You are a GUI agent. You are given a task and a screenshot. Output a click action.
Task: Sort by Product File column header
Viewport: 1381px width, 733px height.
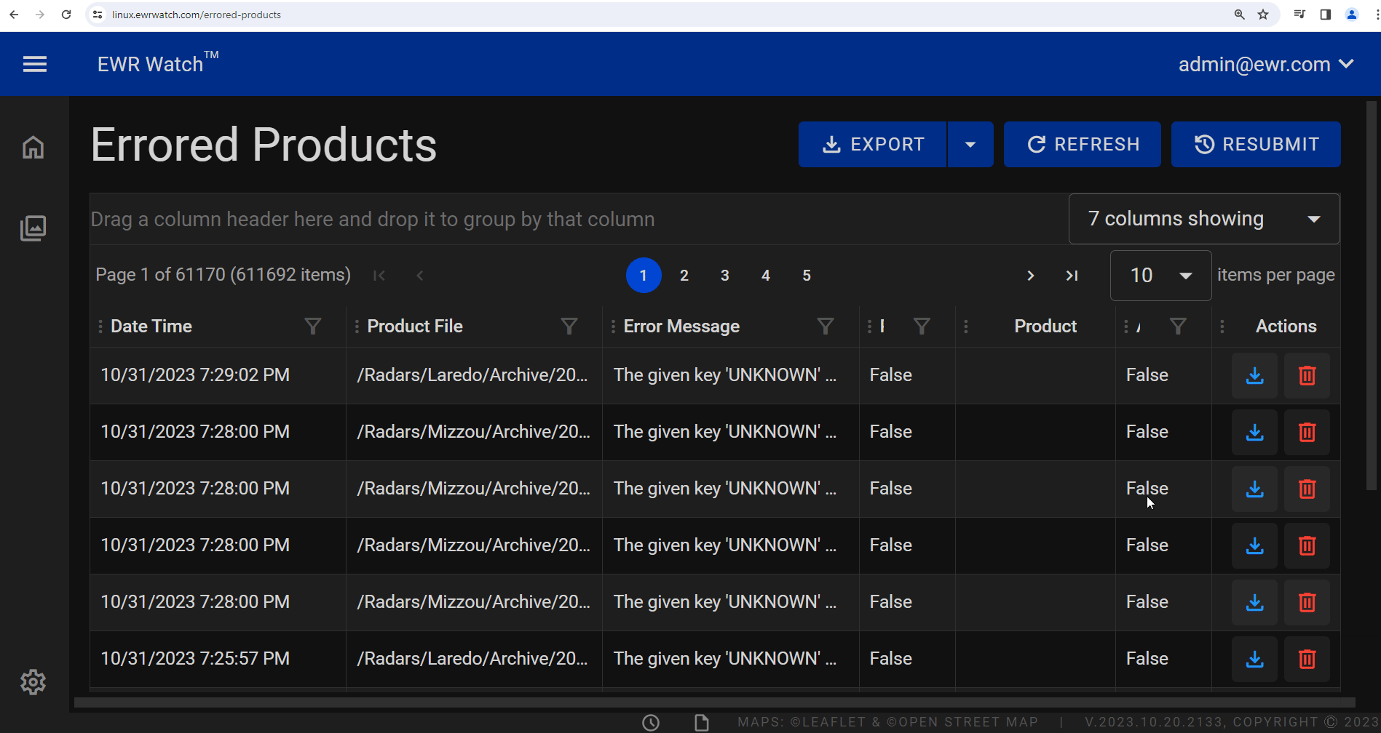click(415, 327)
